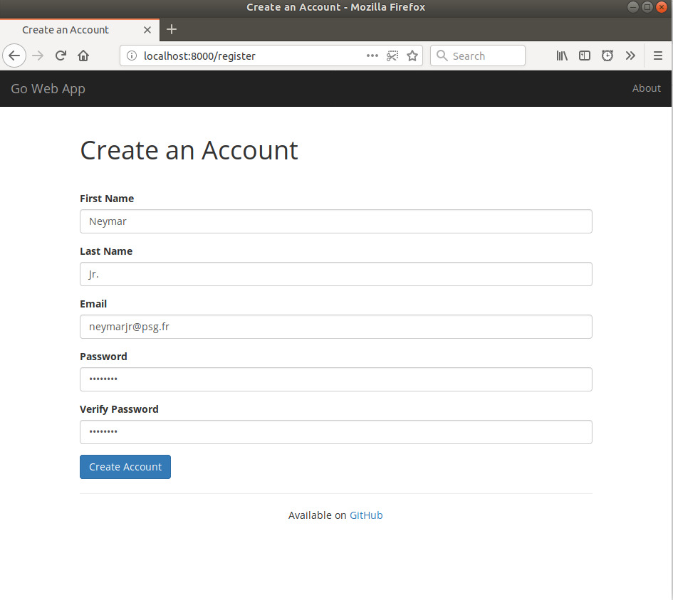Click the First Name label

tap(107, 199)
